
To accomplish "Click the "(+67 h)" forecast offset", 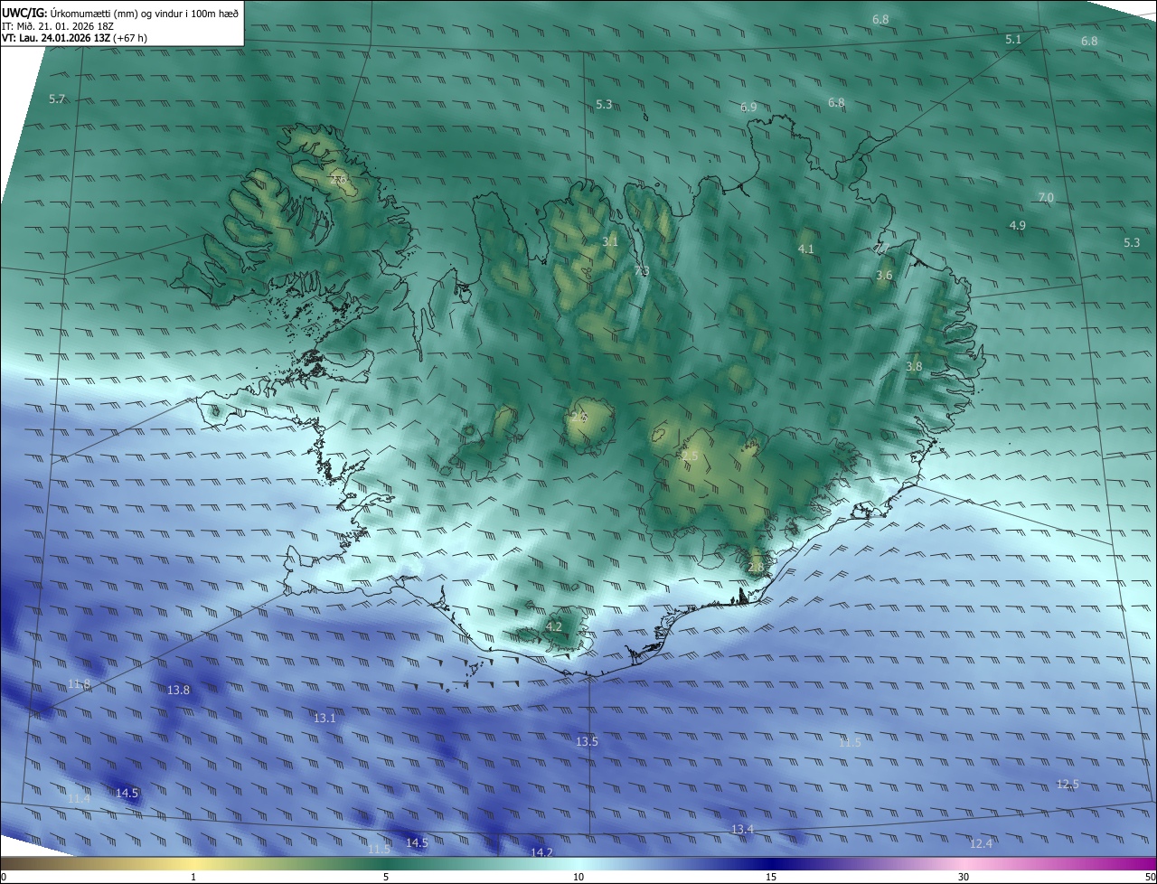I will point(131,38).
